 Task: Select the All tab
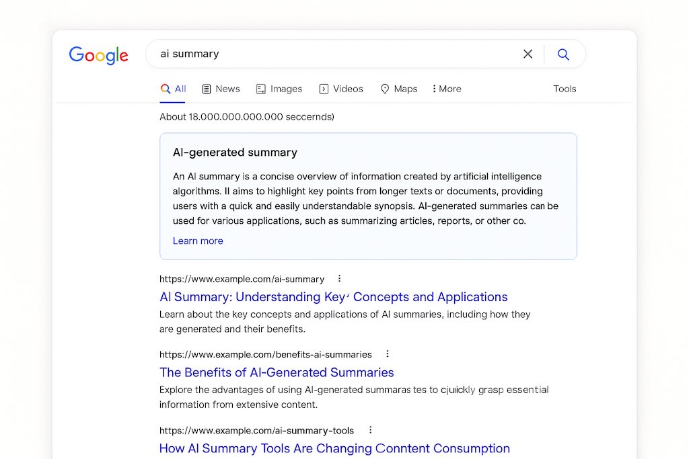point(173,89)
